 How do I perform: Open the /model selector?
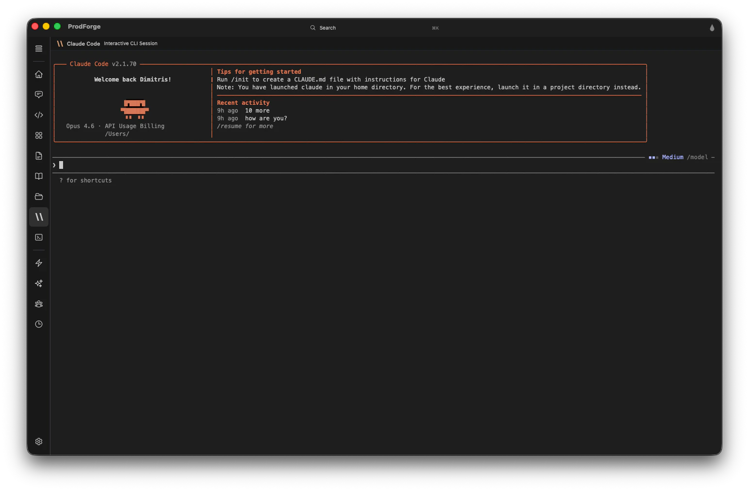pyautogui.click(x=698, y=157)
